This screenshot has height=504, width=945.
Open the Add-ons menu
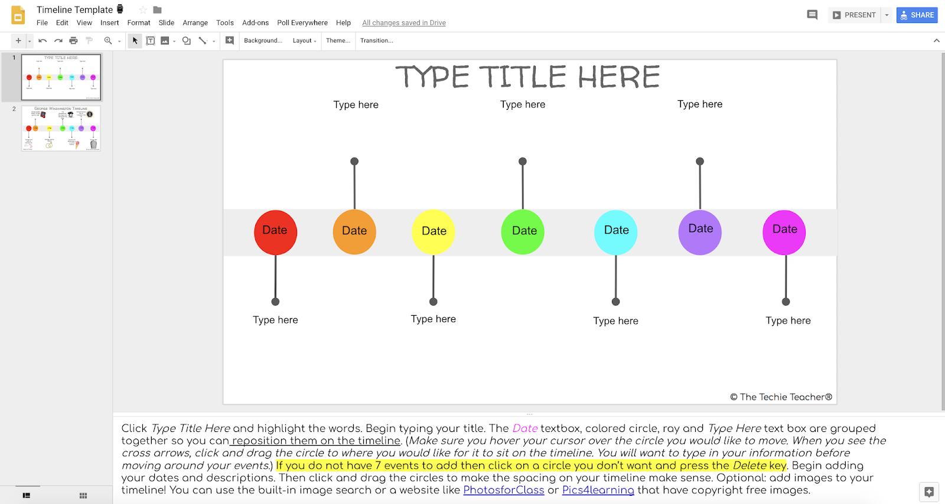[255, 22]
